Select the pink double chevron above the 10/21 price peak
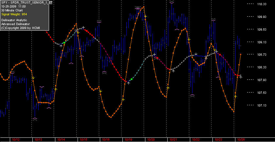 (x=172, y=2)
